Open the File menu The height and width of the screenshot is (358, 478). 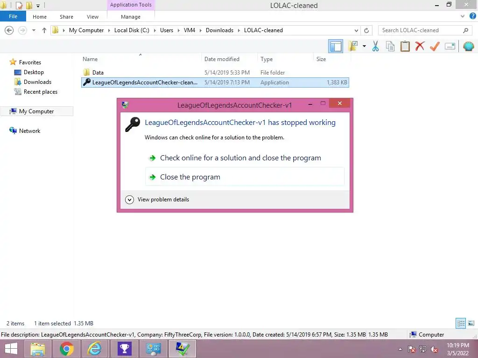point(13,16)
